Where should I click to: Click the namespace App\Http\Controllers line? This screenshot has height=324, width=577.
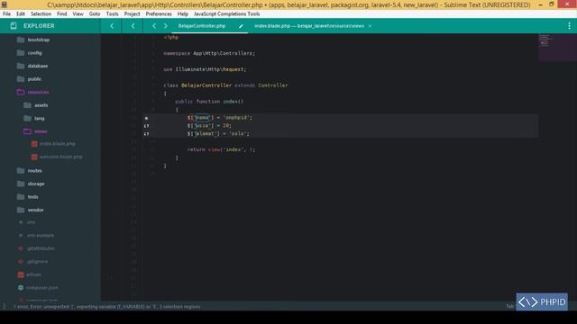[x=209, y=53]
